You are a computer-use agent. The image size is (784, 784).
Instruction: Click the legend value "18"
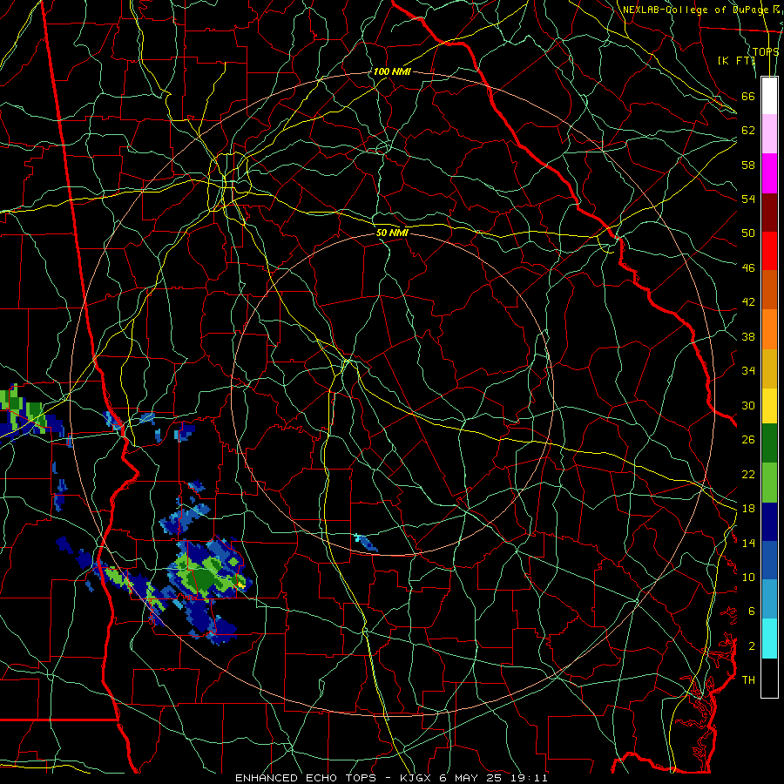click(x=748, y=509)
